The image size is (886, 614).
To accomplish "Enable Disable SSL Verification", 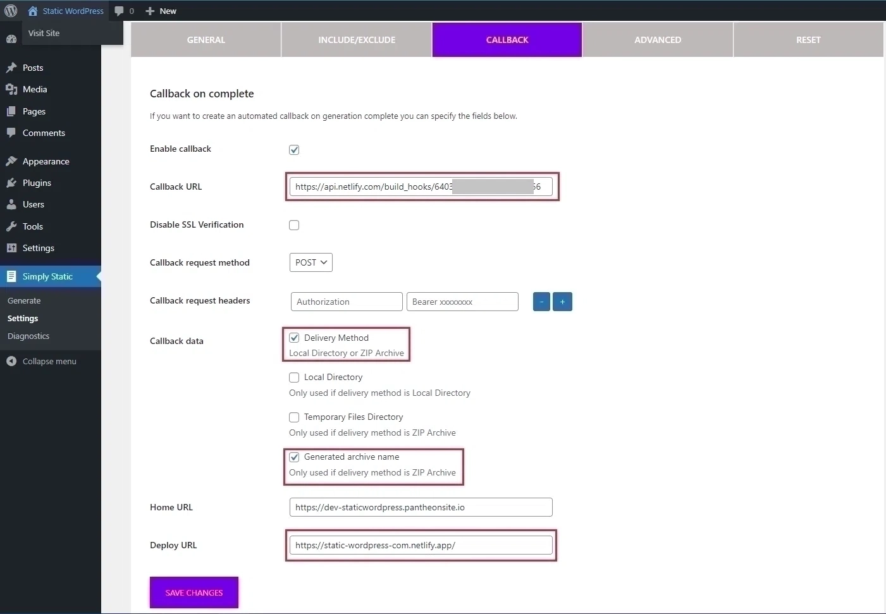I will tap(293, 224).
